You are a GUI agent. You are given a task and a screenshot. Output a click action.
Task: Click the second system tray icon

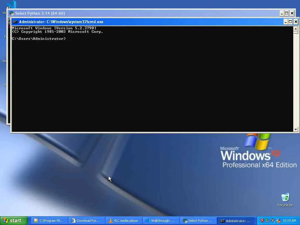267,221
